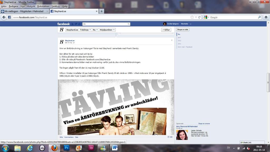This screenshot has width=270, height=152.
Task: Open URL history dropdown arrow in address bar
Action: point(196,17)
